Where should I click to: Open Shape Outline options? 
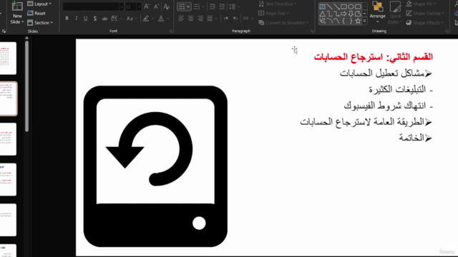tap(425, 13)
